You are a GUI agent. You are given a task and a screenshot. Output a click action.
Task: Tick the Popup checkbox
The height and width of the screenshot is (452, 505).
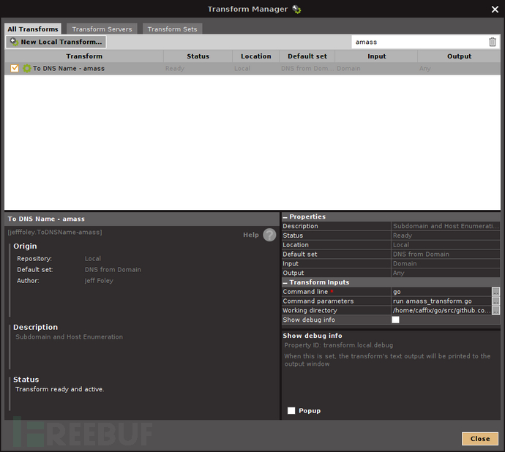coord(291,410)
